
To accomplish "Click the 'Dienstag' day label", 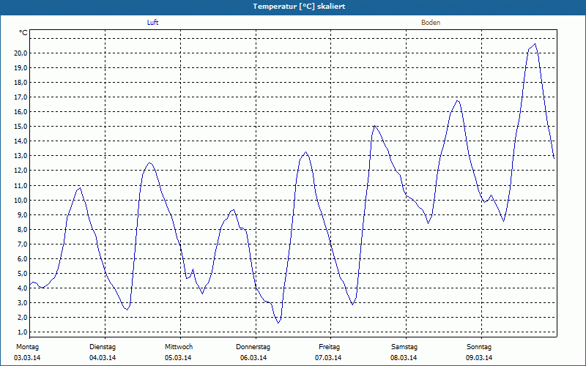I will coord(103,347).
